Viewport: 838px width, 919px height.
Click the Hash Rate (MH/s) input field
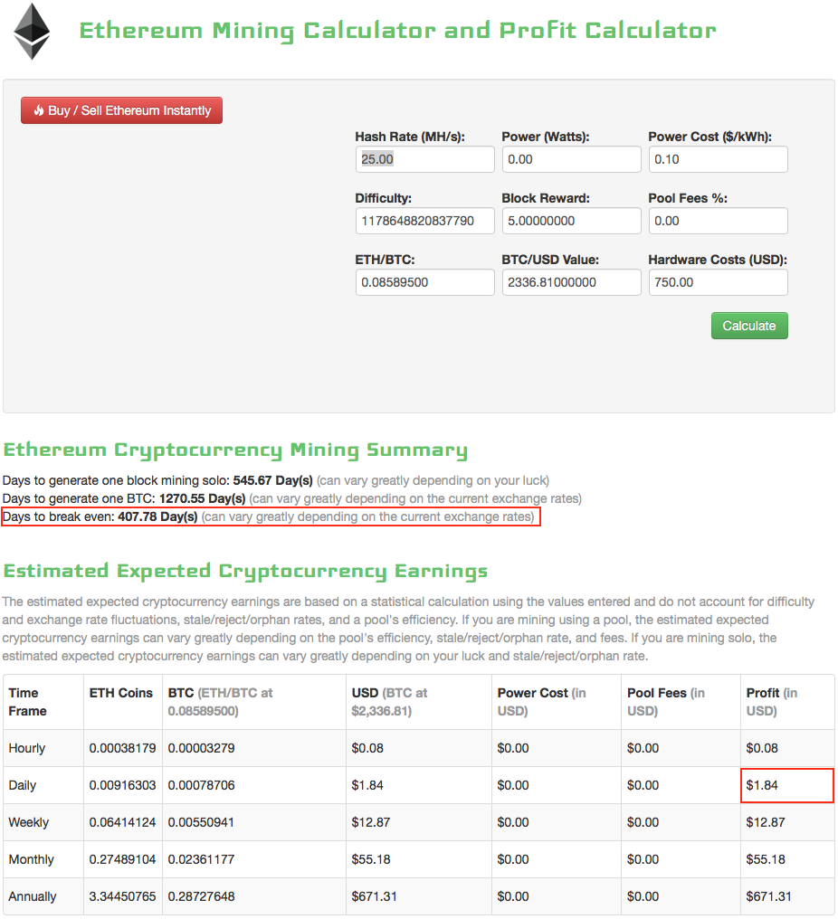coord(424,159)
